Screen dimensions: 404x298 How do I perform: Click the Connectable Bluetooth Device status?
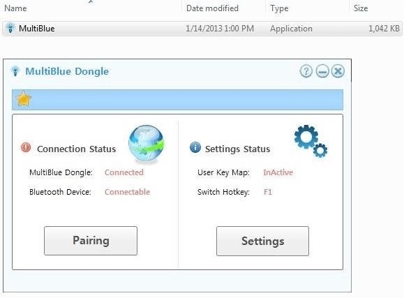pyautogui.click(x=127, y=192)
